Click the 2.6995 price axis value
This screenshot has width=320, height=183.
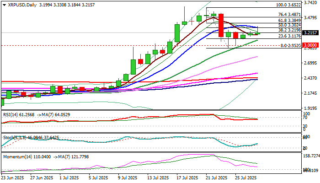(x=310, y=63)
